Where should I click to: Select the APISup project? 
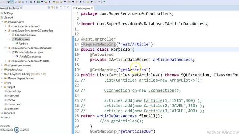click(8, 13)
